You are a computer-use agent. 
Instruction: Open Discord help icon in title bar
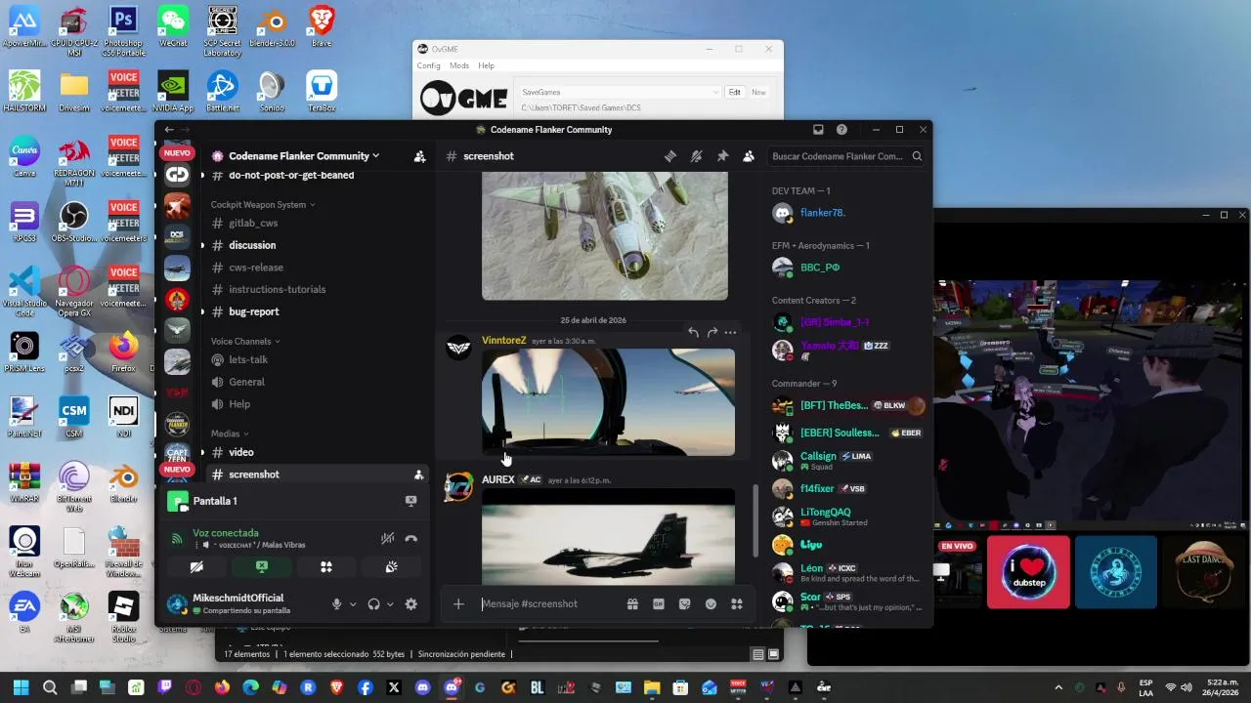(x=841, y=130)
